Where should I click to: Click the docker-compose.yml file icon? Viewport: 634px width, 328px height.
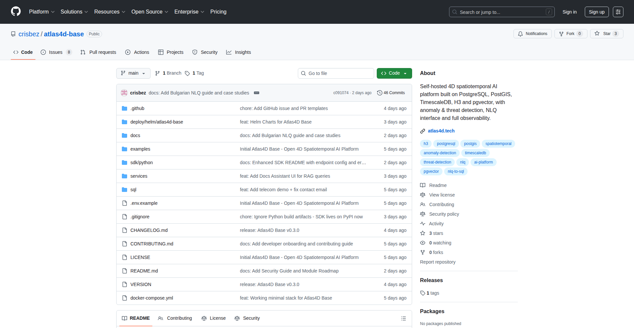point(124,298)
